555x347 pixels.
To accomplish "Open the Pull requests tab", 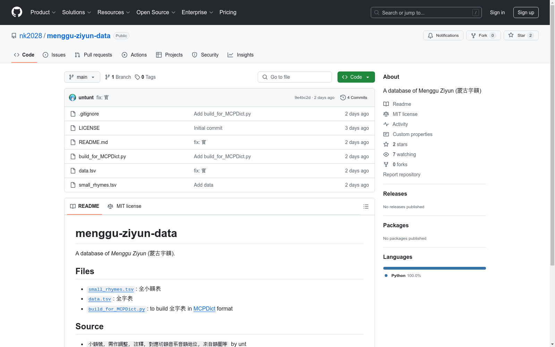I will tap(93, 55).
